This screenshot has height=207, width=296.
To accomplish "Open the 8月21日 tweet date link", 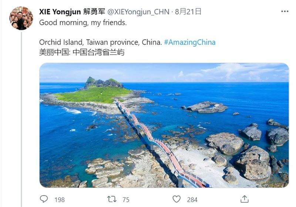I will tap(188, 12).
